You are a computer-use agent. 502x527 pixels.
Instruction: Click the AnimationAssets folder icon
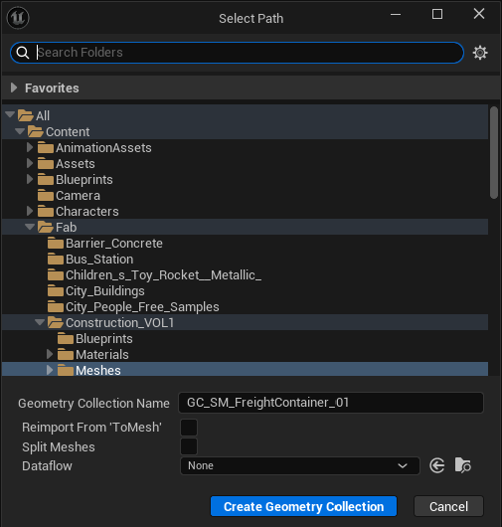46,147
